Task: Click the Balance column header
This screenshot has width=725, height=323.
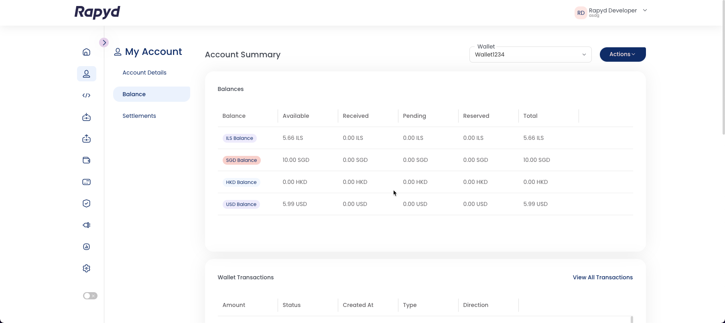Action: pos(234,116)
